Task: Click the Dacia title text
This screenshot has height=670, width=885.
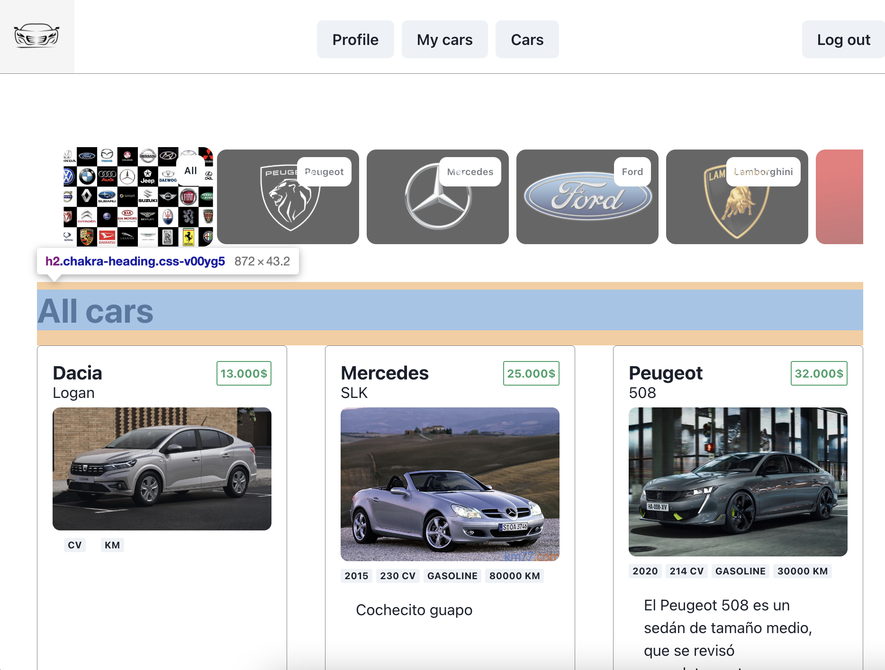Action: (78, 373)
